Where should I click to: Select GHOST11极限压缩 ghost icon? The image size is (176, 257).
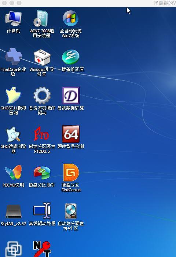[x=13, y=95]
